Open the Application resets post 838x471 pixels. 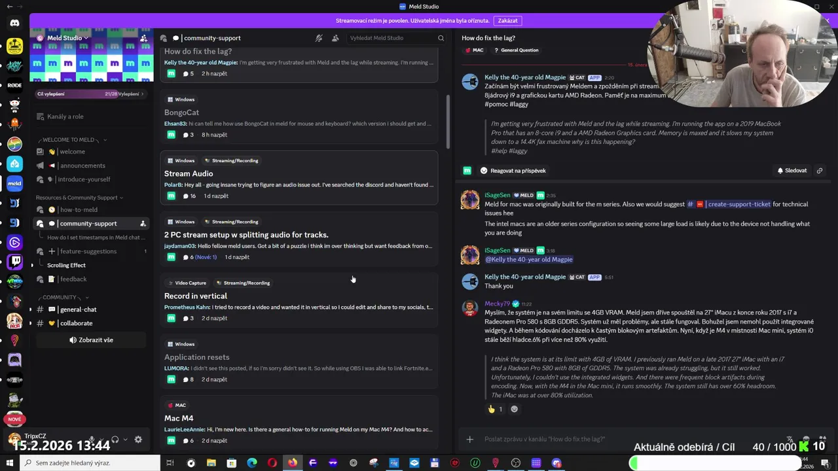299,362
